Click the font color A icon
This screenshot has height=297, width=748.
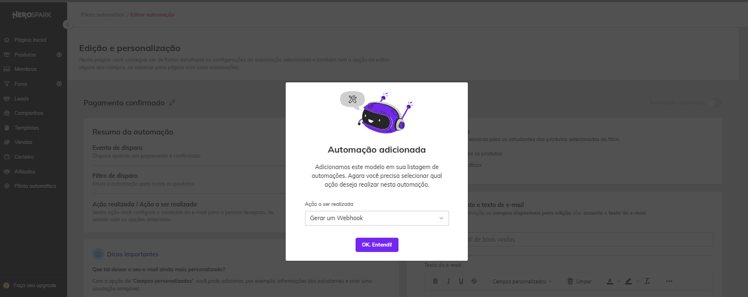(610, 281)
